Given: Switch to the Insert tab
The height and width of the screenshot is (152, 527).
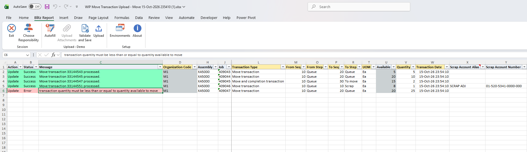Looking at the screenshot, I should click(x=64, y=18).
